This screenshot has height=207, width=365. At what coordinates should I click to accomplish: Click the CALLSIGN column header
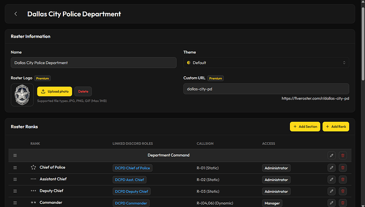click(205, 143)
